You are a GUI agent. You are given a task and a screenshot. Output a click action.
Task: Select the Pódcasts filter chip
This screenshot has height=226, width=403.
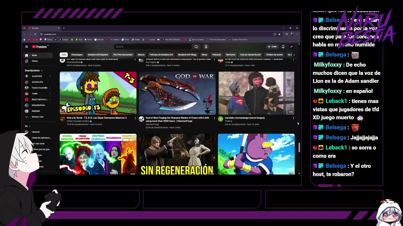[x=217, y=55]
